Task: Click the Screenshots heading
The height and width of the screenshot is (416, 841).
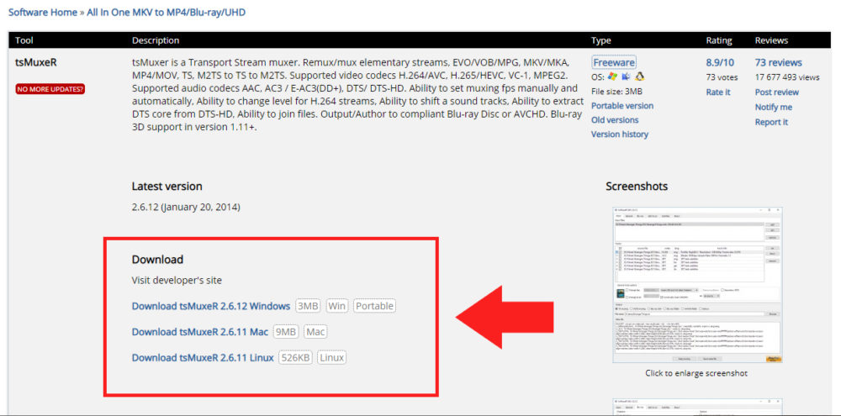Action: click(637, 187)
